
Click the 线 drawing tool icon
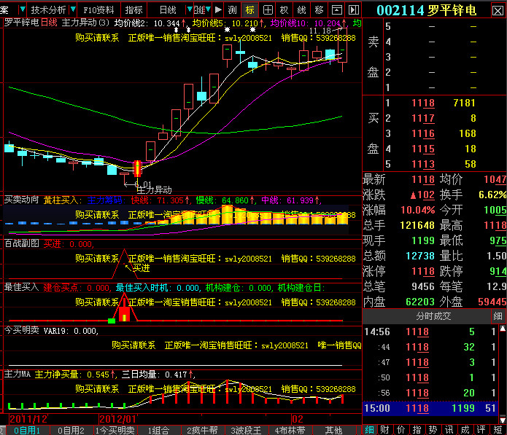pos(302,9)
